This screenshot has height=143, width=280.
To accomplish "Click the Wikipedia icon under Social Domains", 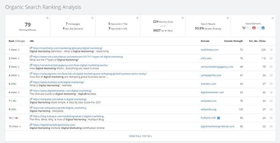I will point(244,28).
